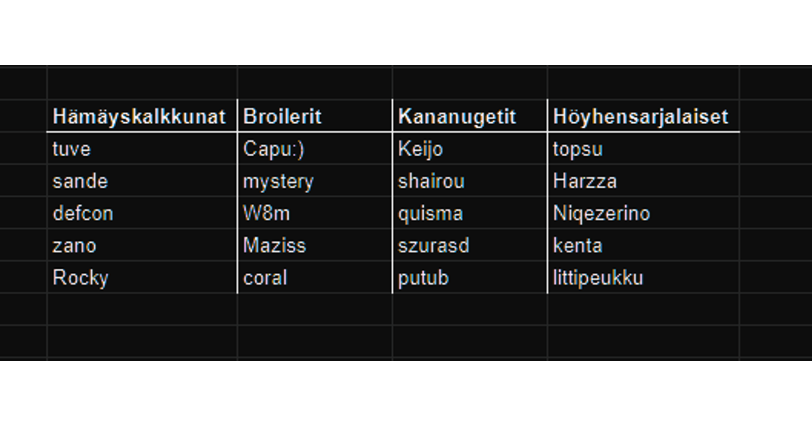The image size is (812, 426).
Task: Select the Hämäyskalkkunat header cell
Action: click(x=139, y=117)
